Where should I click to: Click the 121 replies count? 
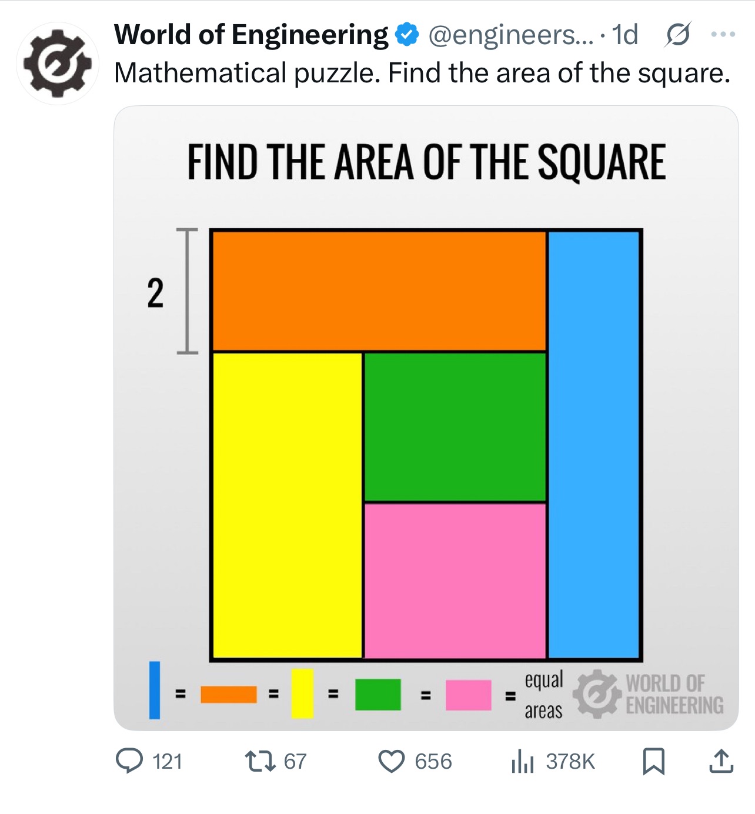coord(168,761)
